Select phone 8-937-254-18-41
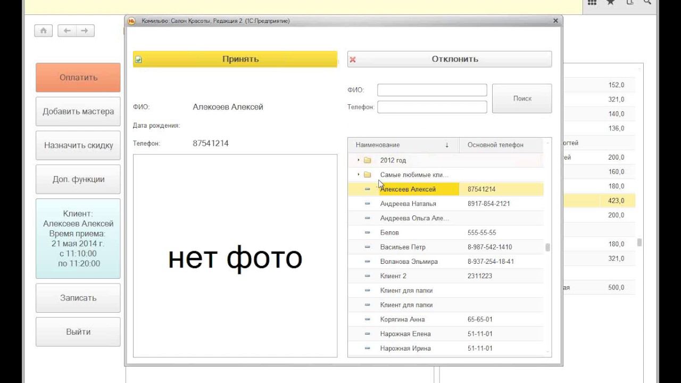Screen dimensions: 681x383 click(491, 262)
